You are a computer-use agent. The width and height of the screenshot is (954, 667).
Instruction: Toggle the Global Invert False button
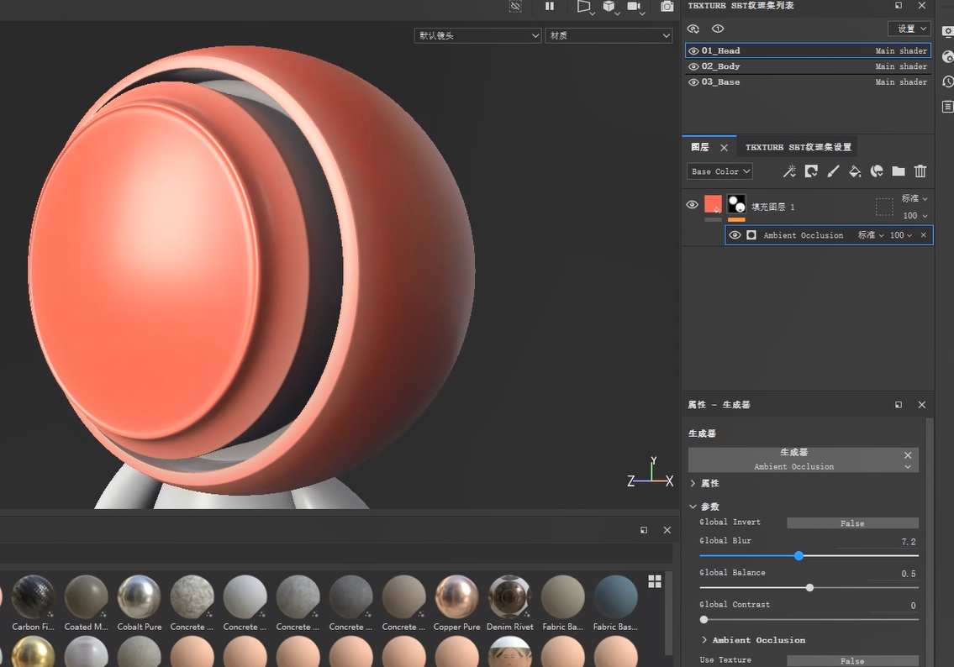tap(852, 523)
